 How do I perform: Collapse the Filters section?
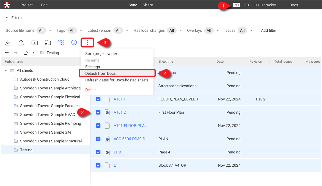pos(7,18)
